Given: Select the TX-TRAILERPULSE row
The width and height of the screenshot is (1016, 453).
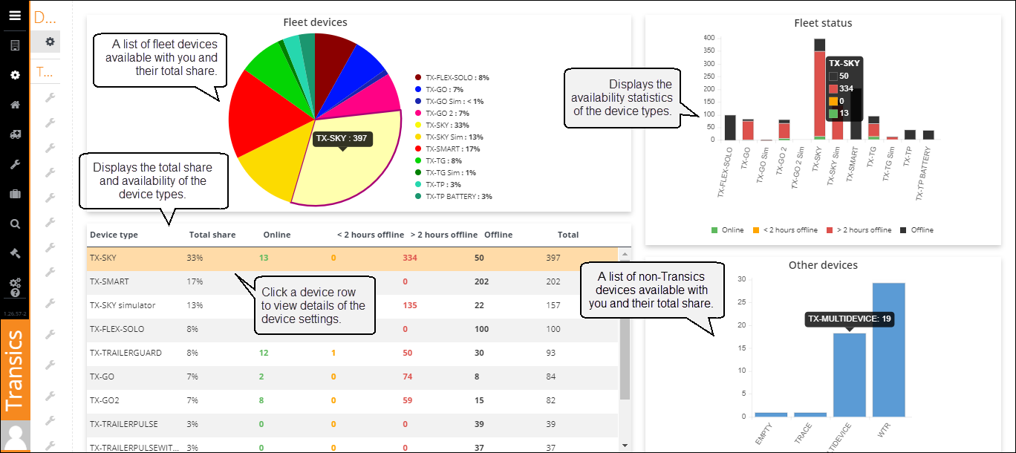Looking at the screenshot, I should click(x=352, y=424).
